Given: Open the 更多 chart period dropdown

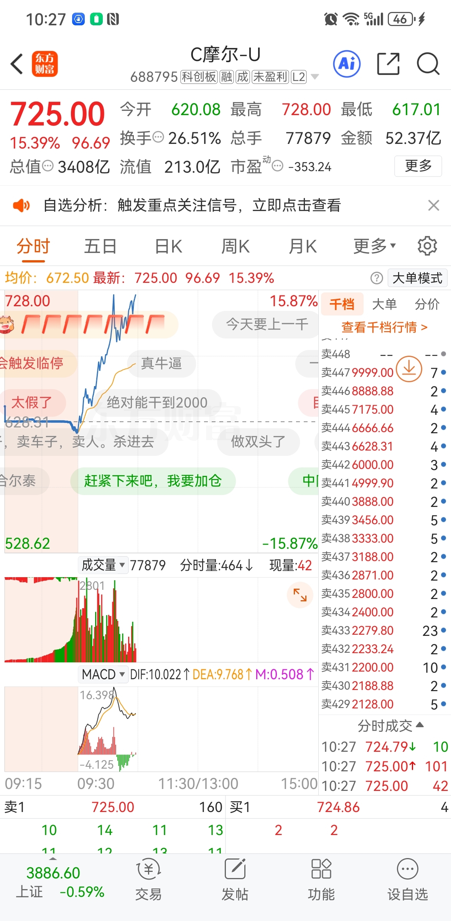Looking at the screenshot, I should [374, 246].
